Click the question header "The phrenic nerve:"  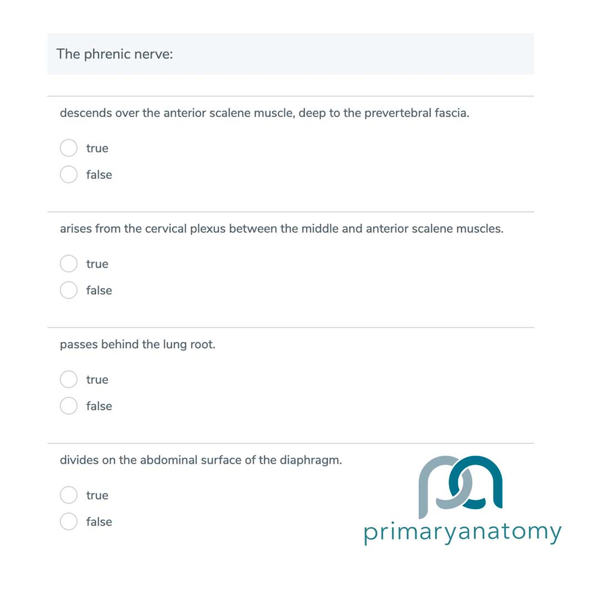coord(115,54)
